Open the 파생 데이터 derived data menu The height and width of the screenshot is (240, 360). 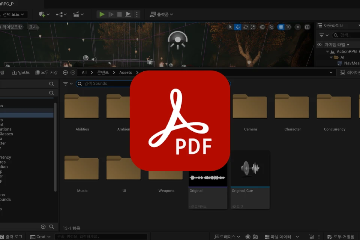pos(282,237)
